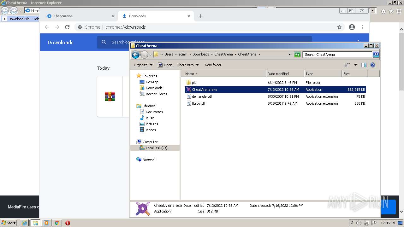The width and height of the screenshot is (404, 227).
Task: Expand the Downloads breadcrumb arrow in address bar
Action: [x=212, y=54]
